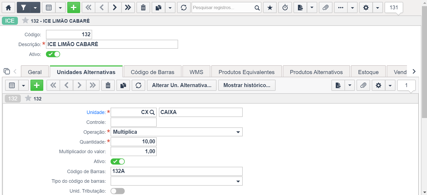Refresh the product record in the top toolbar
Viewport: 427px width, 195px height.
[x=184, y=7]
